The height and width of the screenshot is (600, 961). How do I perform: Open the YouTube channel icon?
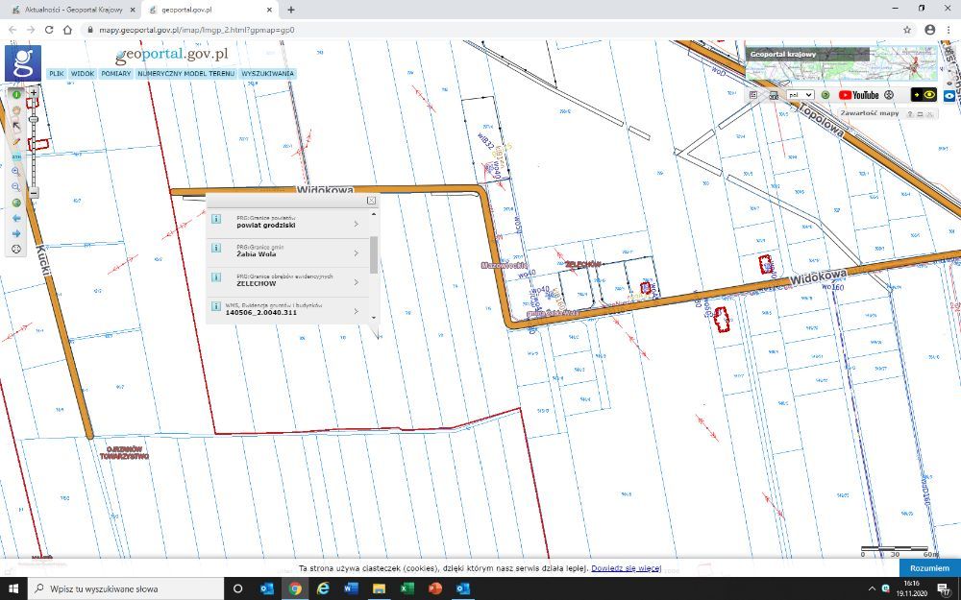tap(858, 95)
